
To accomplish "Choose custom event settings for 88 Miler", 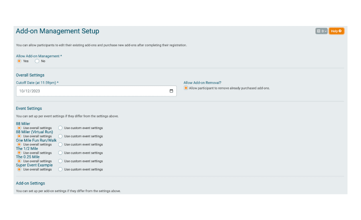I will (x=60, y=128).
